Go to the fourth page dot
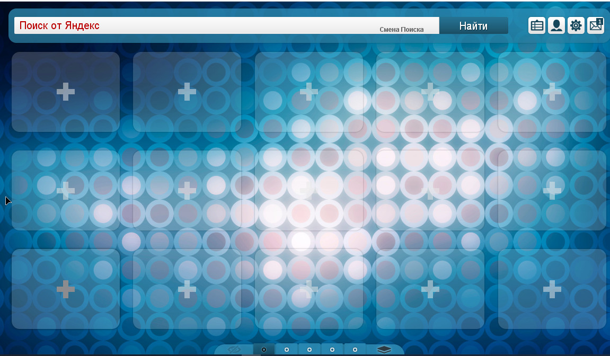The image size is (610, 356). (332, 350)
